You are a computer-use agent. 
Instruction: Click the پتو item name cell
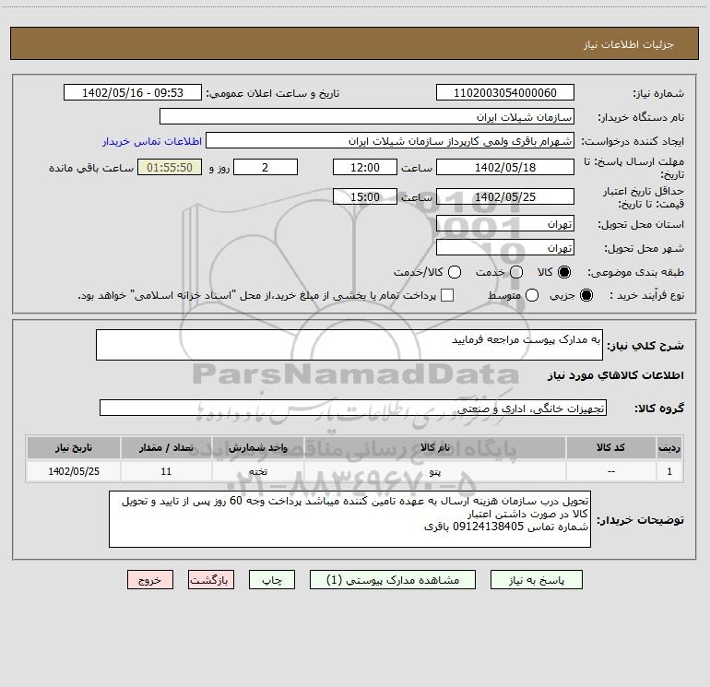[435, 471]
